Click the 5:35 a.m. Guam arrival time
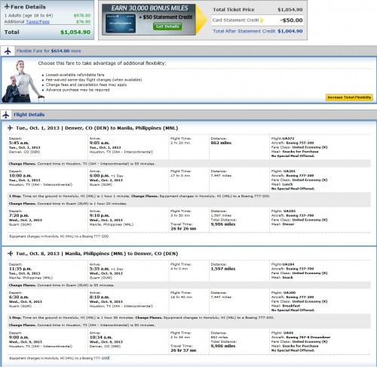The width and height of the screenshot is (377, 367). (x=100, y=269)
